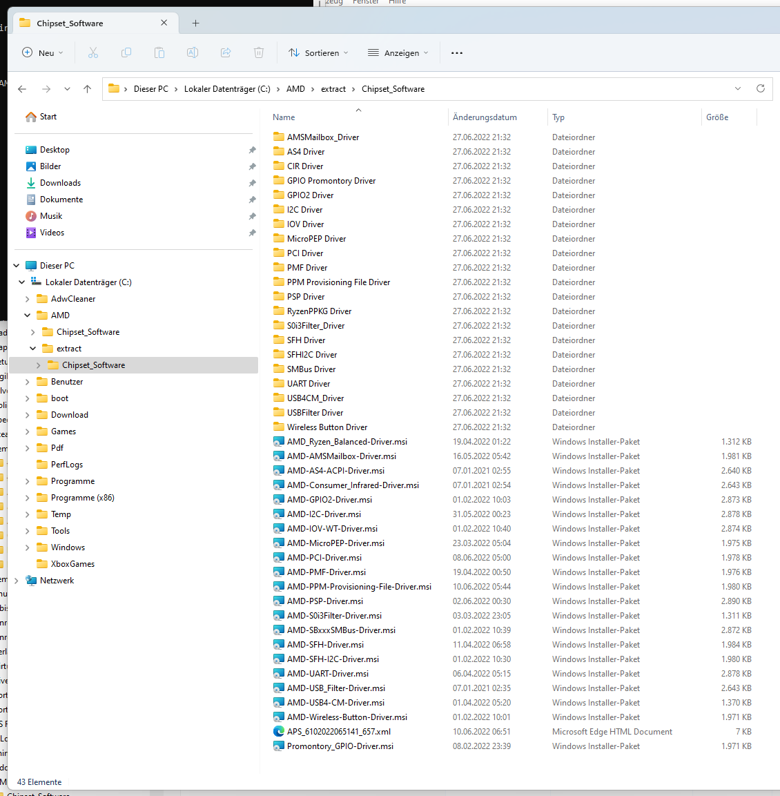780x796 pixels.
Task: Select the Games folder in tree
Action: [x=56, y=431]
